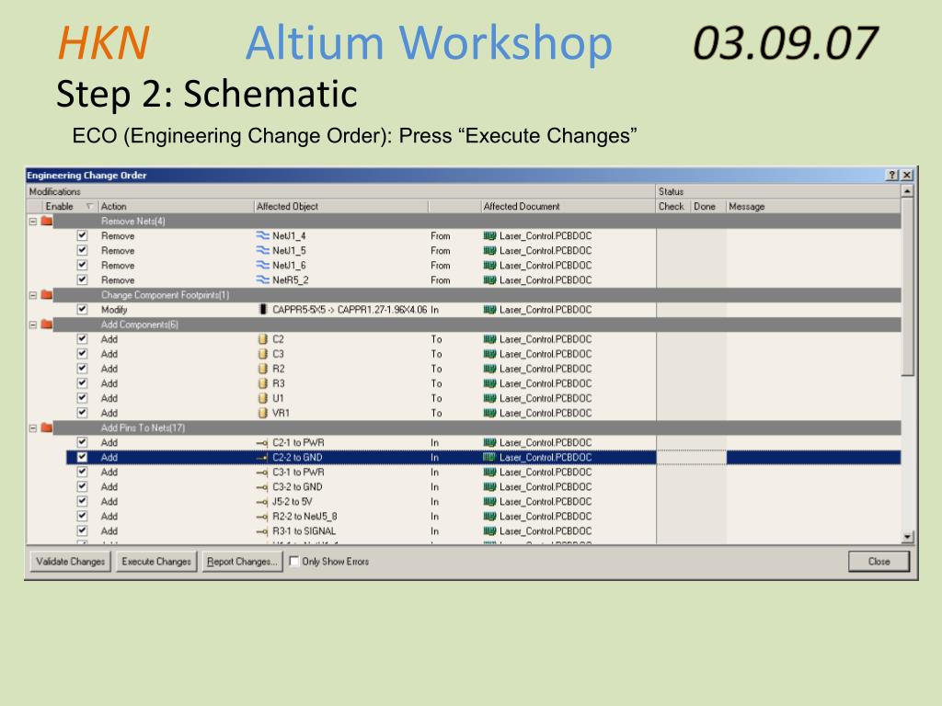Click the Change Component Footprints folder icon
Viewport: 942px width, 706px height.
click(46, 295)
